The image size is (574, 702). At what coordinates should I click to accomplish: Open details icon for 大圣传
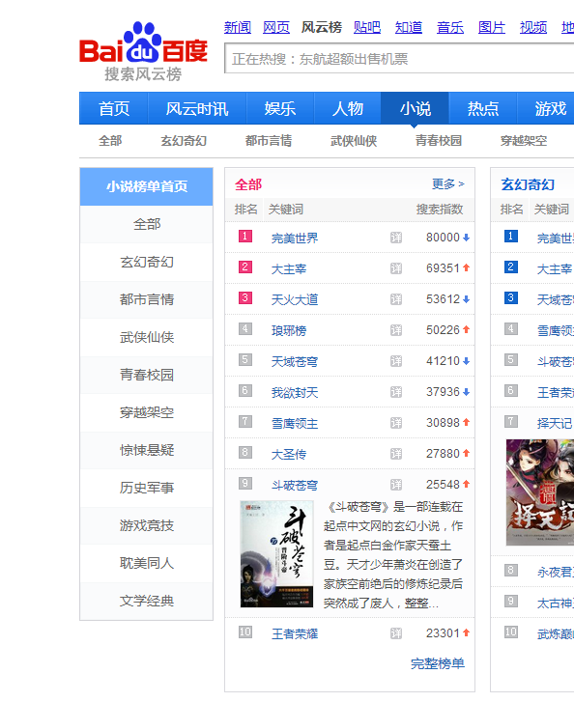396,454
